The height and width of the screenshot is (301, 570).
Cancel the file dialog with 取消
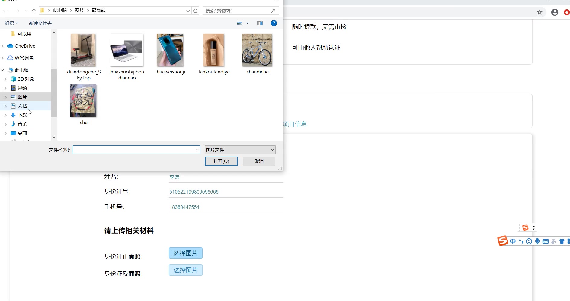(259, 161)
